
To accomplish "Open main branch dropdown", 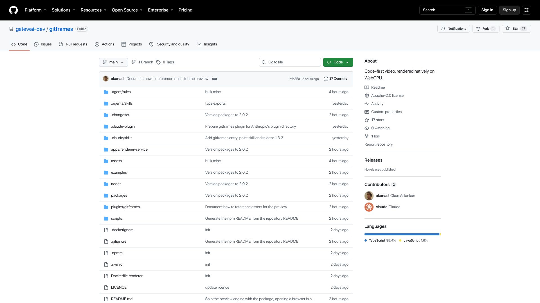I will click(113, 62).
